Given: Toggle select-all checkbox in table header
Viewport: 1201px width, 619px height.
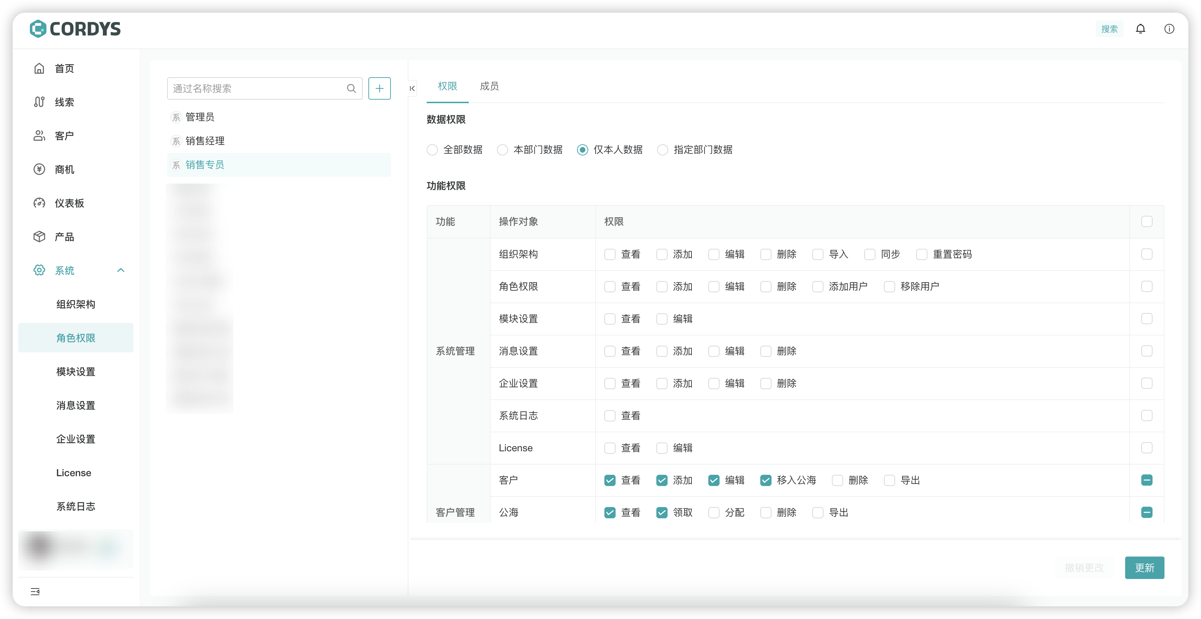Looking at the screenshot, I should (x=1147, y=222).
